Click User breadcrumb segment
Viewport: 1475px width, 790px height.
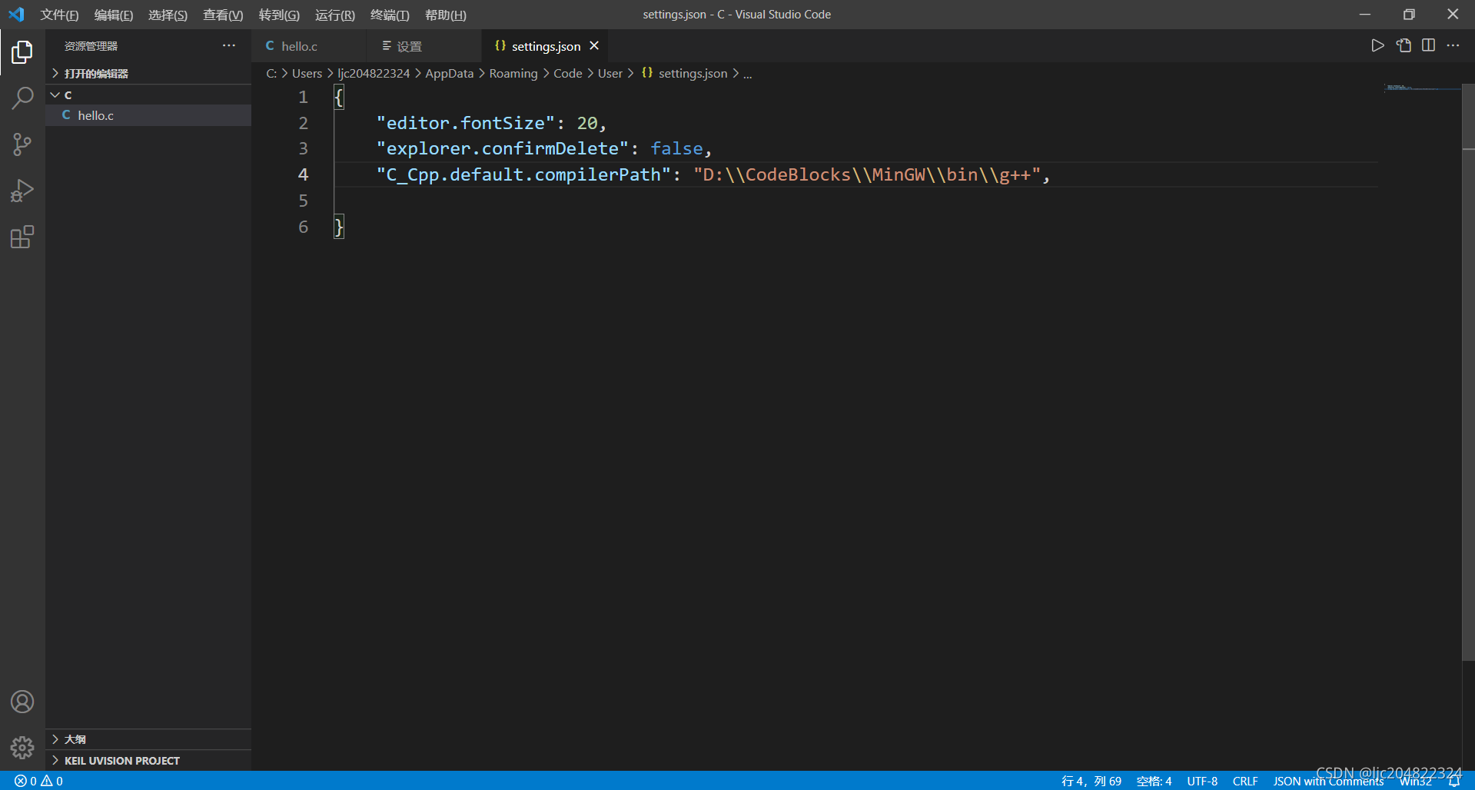pyautogui.click(x=610, y=74)
